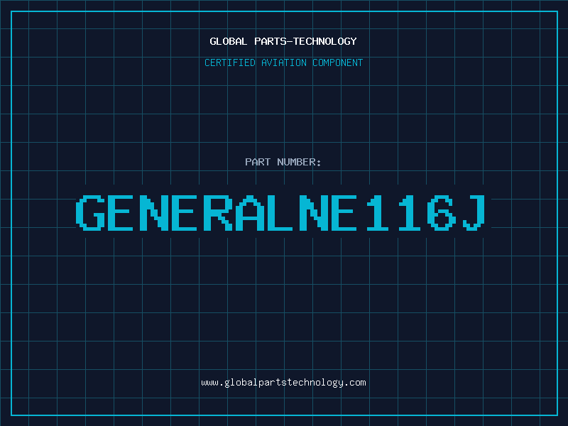Select the word COMPONENT in the subtitle

[x=337, y=63]
